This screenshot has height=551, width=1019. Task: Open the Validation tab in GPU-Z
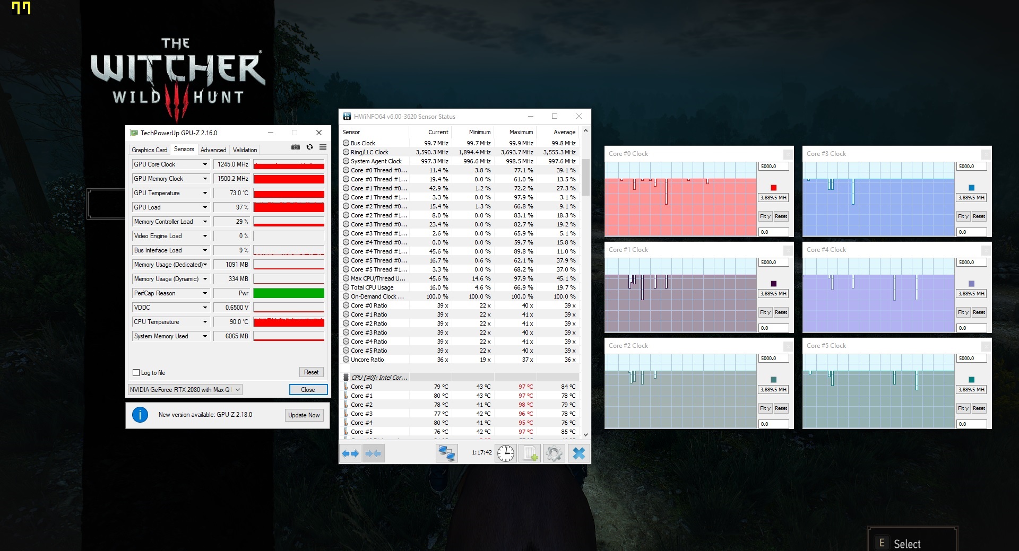coord(245,150)
